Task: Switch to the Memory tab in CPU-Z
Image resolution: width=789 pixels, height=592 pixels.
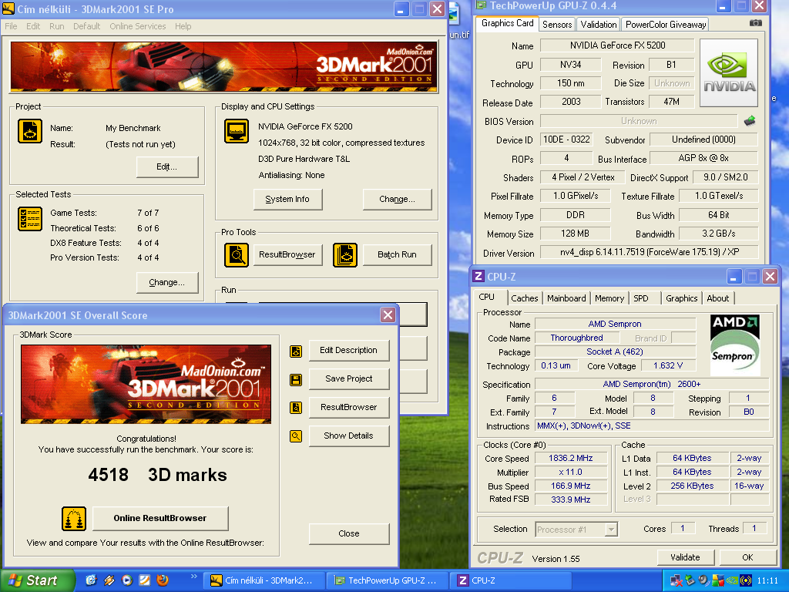Action: pyautogui.click(x=609, y=298)
